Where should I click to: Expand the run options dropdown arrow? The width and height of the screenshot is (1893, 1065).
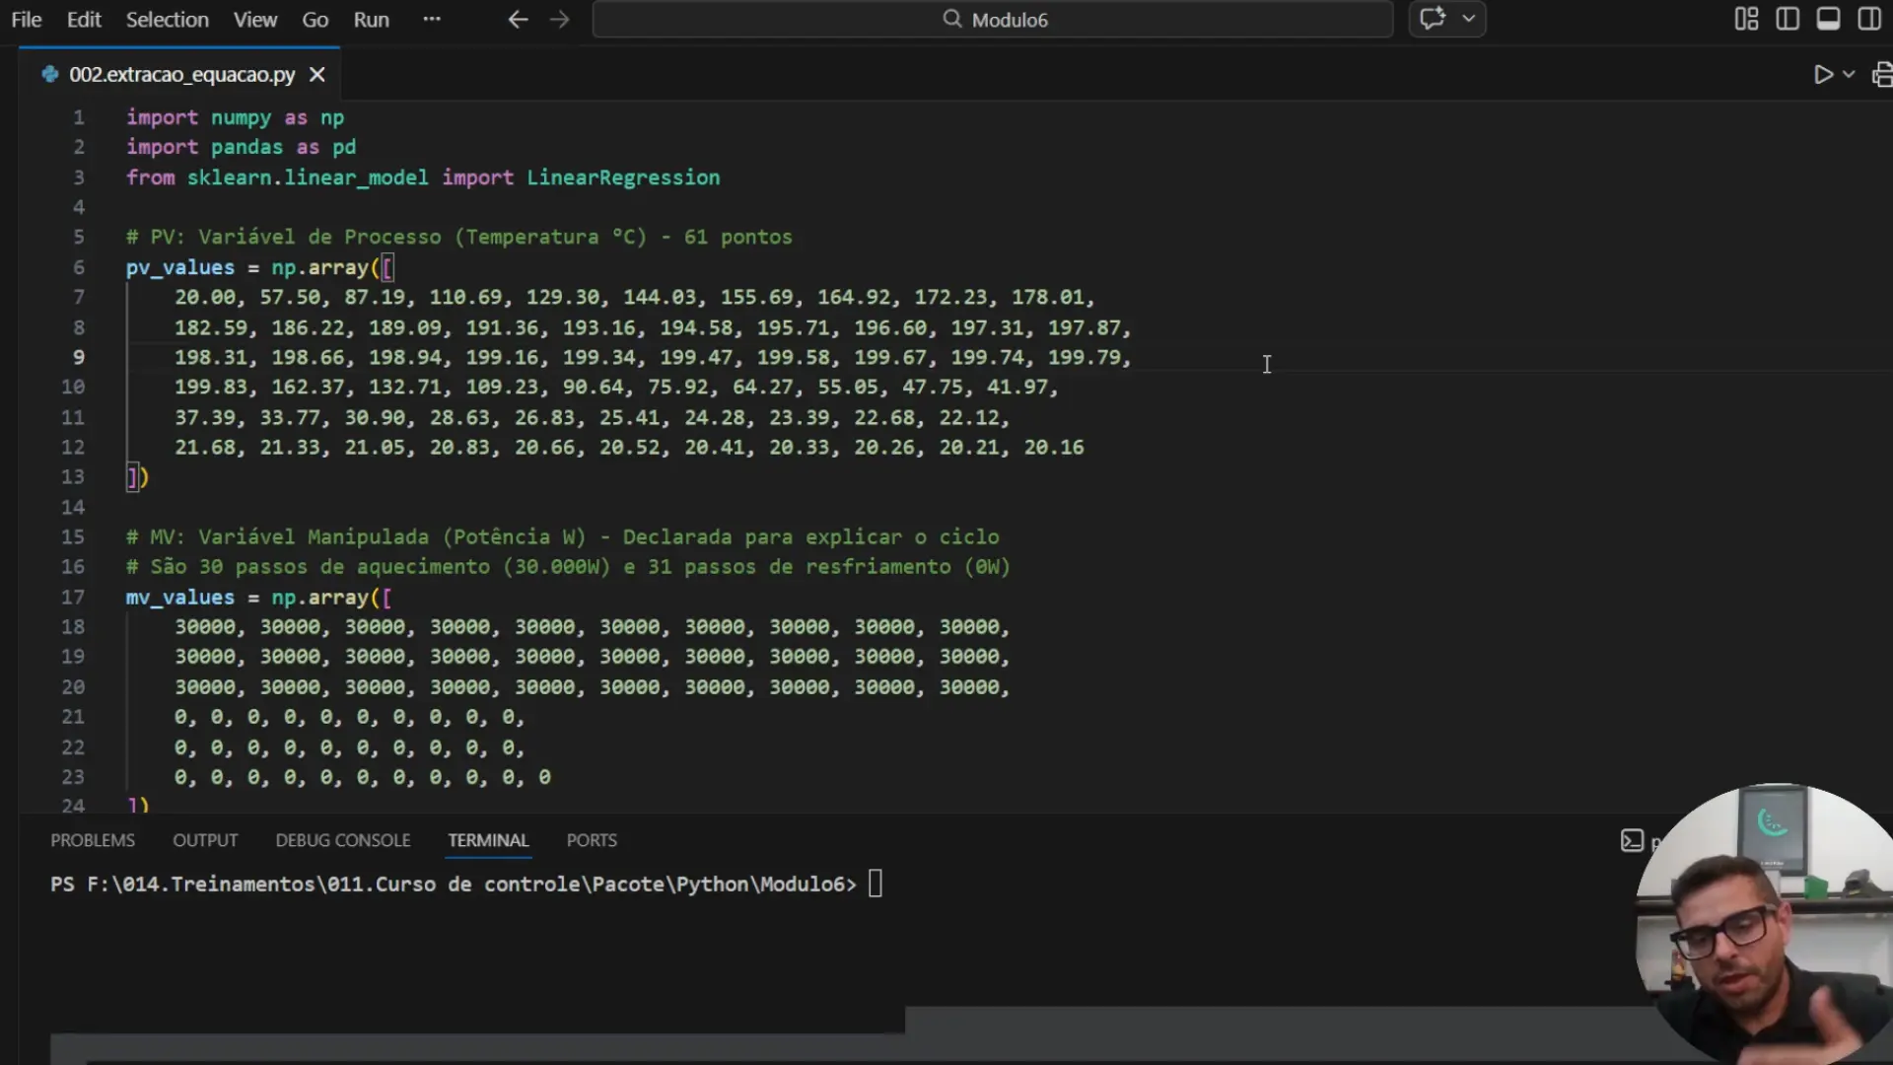coord(1849,75)
